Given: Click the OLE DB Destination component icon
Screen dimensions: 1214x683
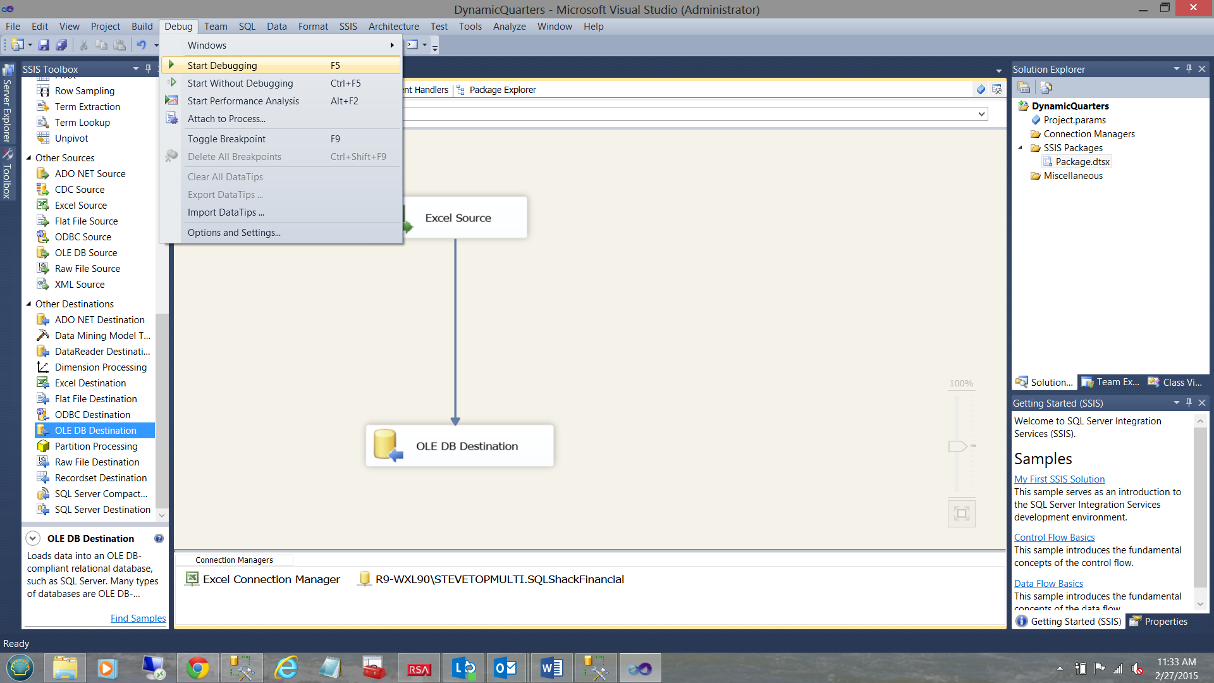Looking at the screenshot, I should [387, 446].
